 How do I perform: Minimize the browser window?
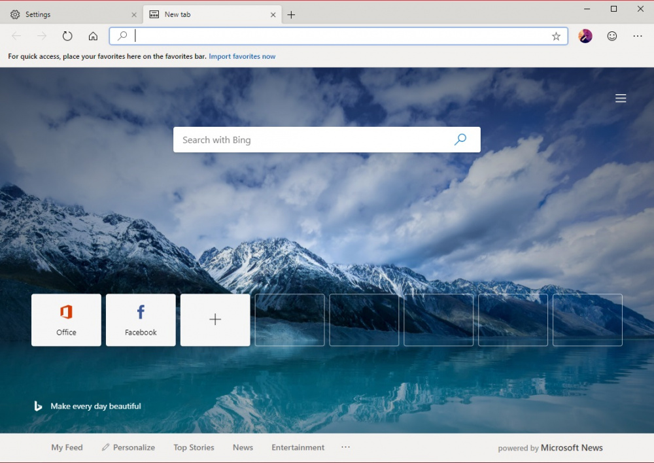click(x=587, y=9)
